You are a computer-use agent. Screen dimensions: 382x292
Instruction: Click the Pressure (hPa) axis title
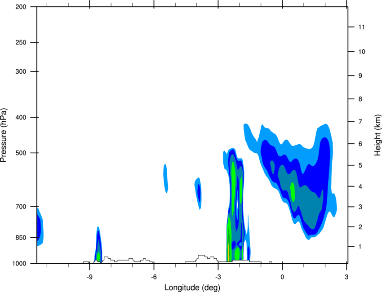coord(4,135)
